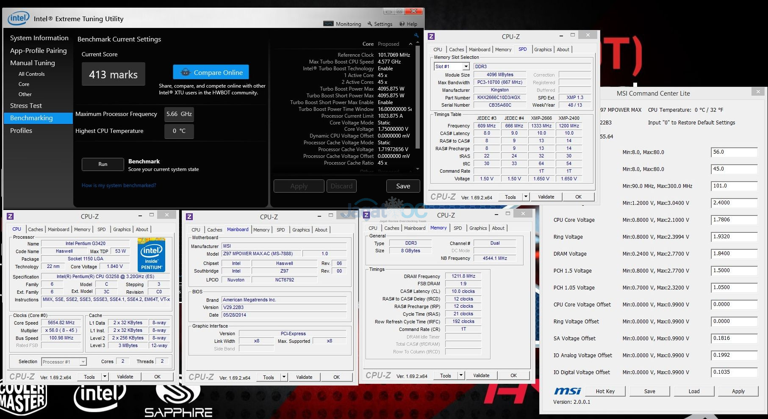Open the Processor #1 selection dropdown

[83, 362]
